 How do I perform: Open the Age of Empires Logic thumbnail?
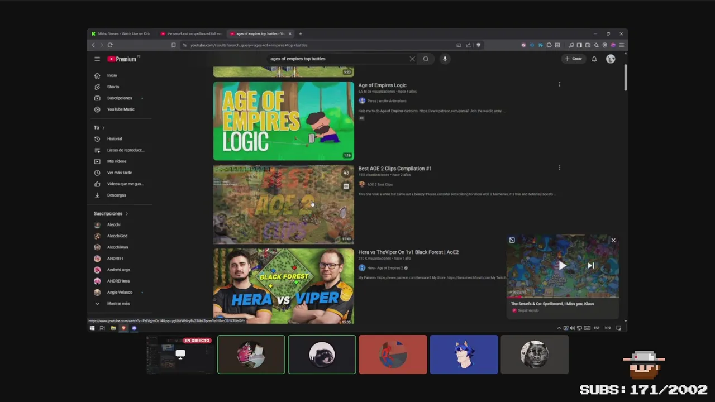pyautogui.click(x=283, y=121)
